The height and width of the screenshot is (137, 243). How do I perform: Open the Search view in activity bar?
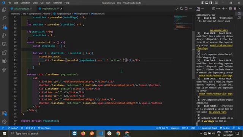pos(4,18)
